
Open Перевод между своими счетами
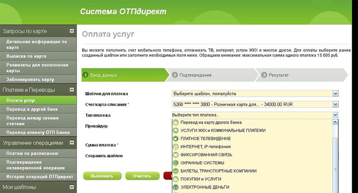pos(38,121)
